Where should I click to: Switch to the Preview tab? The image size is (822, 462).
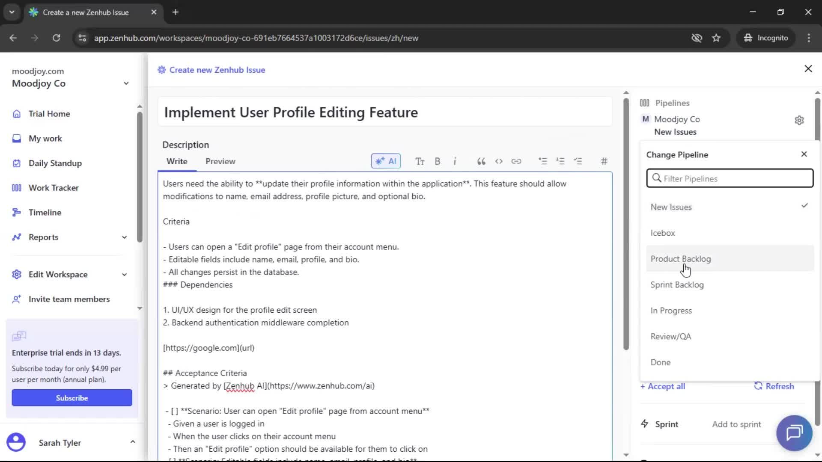220,161
